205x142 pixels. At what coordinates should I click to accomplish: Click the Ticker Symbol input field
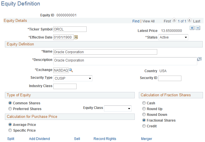click(70, 29)
